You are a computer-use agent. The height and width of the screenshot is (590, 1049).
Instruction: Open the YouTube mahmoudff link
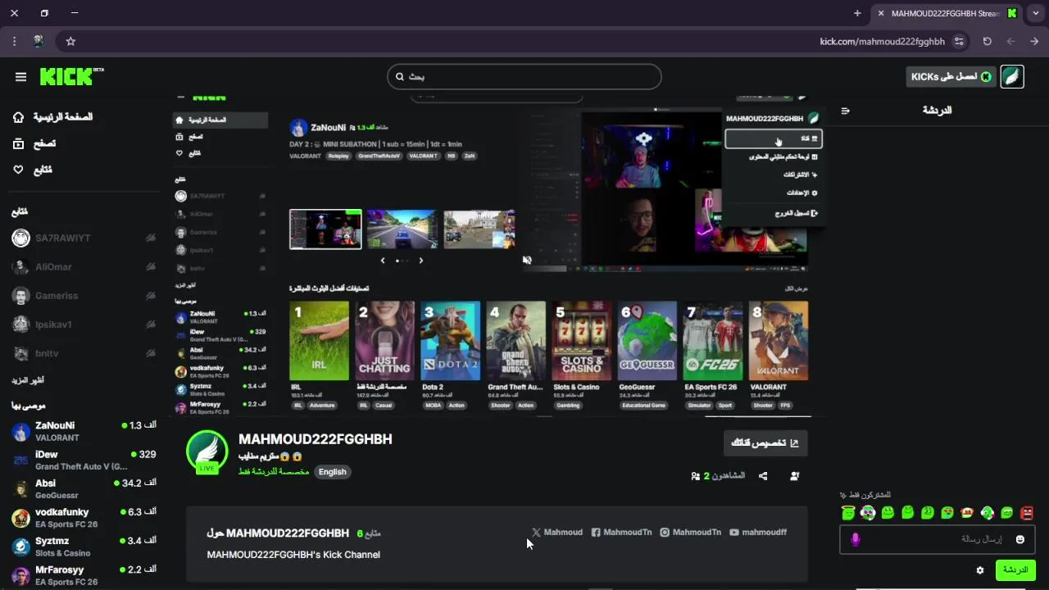click(x=758, y=533)
